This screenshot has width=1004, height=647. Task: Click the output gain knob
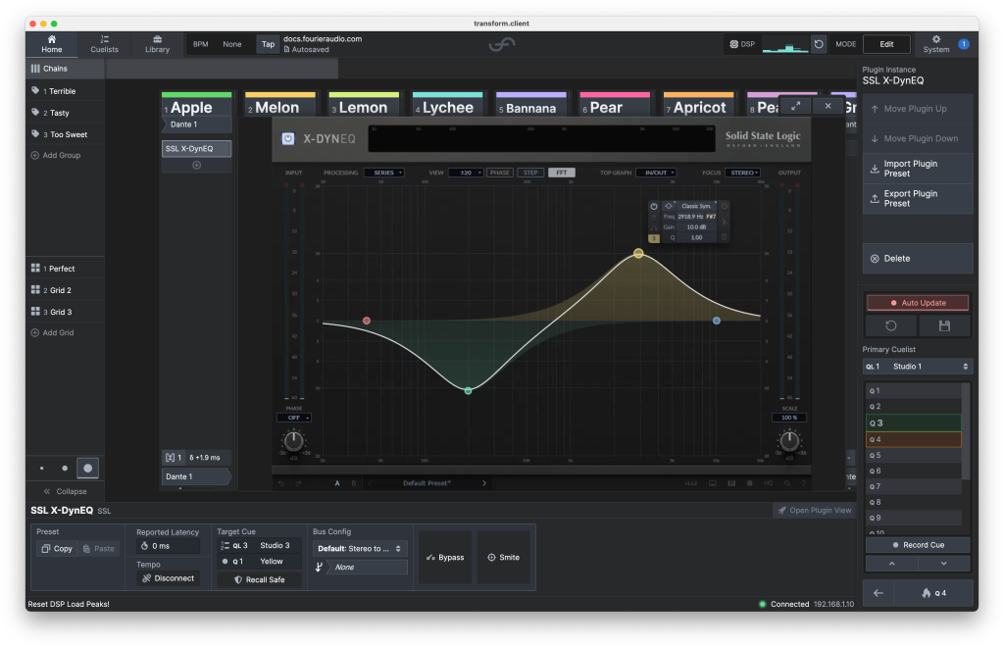[x=788, y=442]
